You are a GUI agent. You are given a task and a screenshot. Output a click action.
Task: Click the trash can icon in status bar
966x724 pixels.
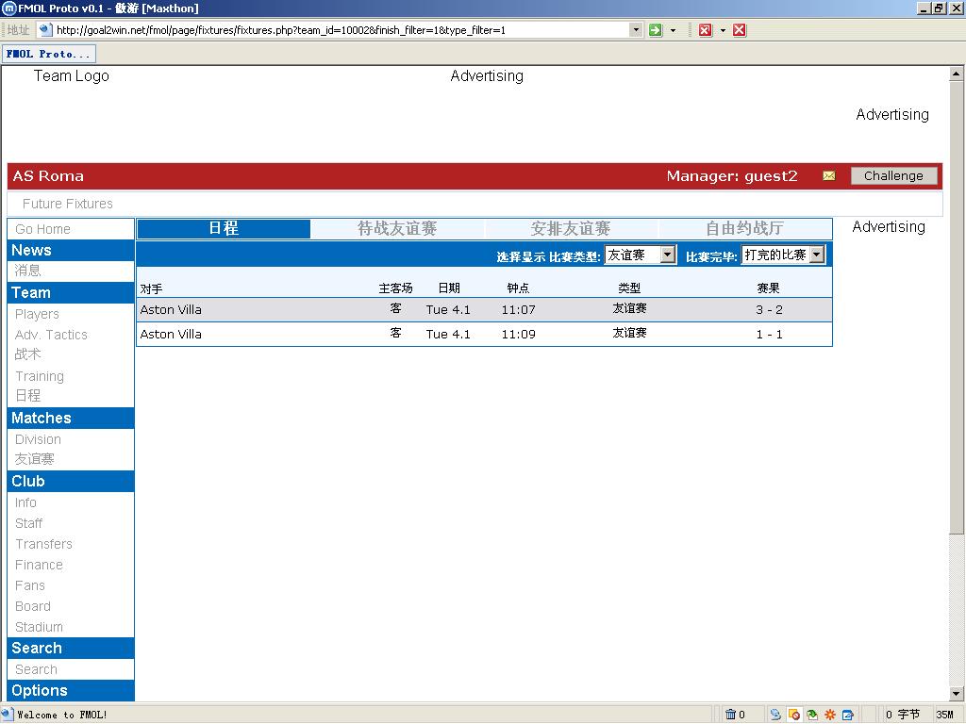pos(730,715)
